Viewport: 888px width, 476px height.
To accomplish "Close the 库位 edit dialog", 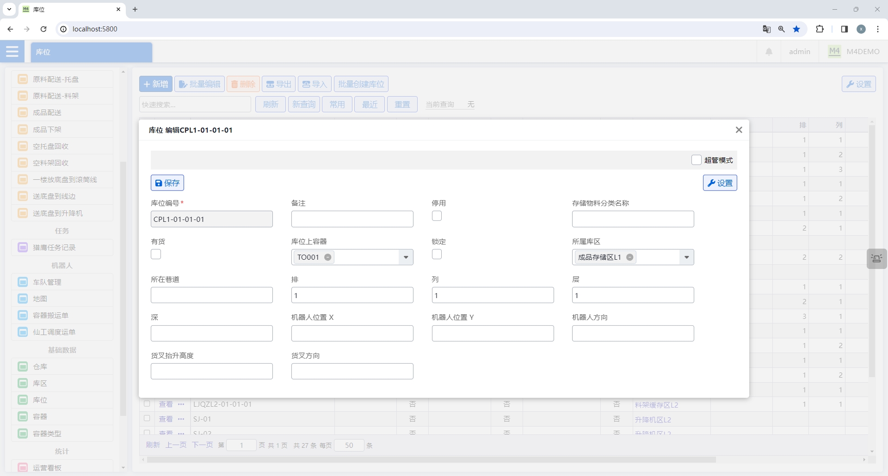I will pyautogui.click(x=739, y=130).
